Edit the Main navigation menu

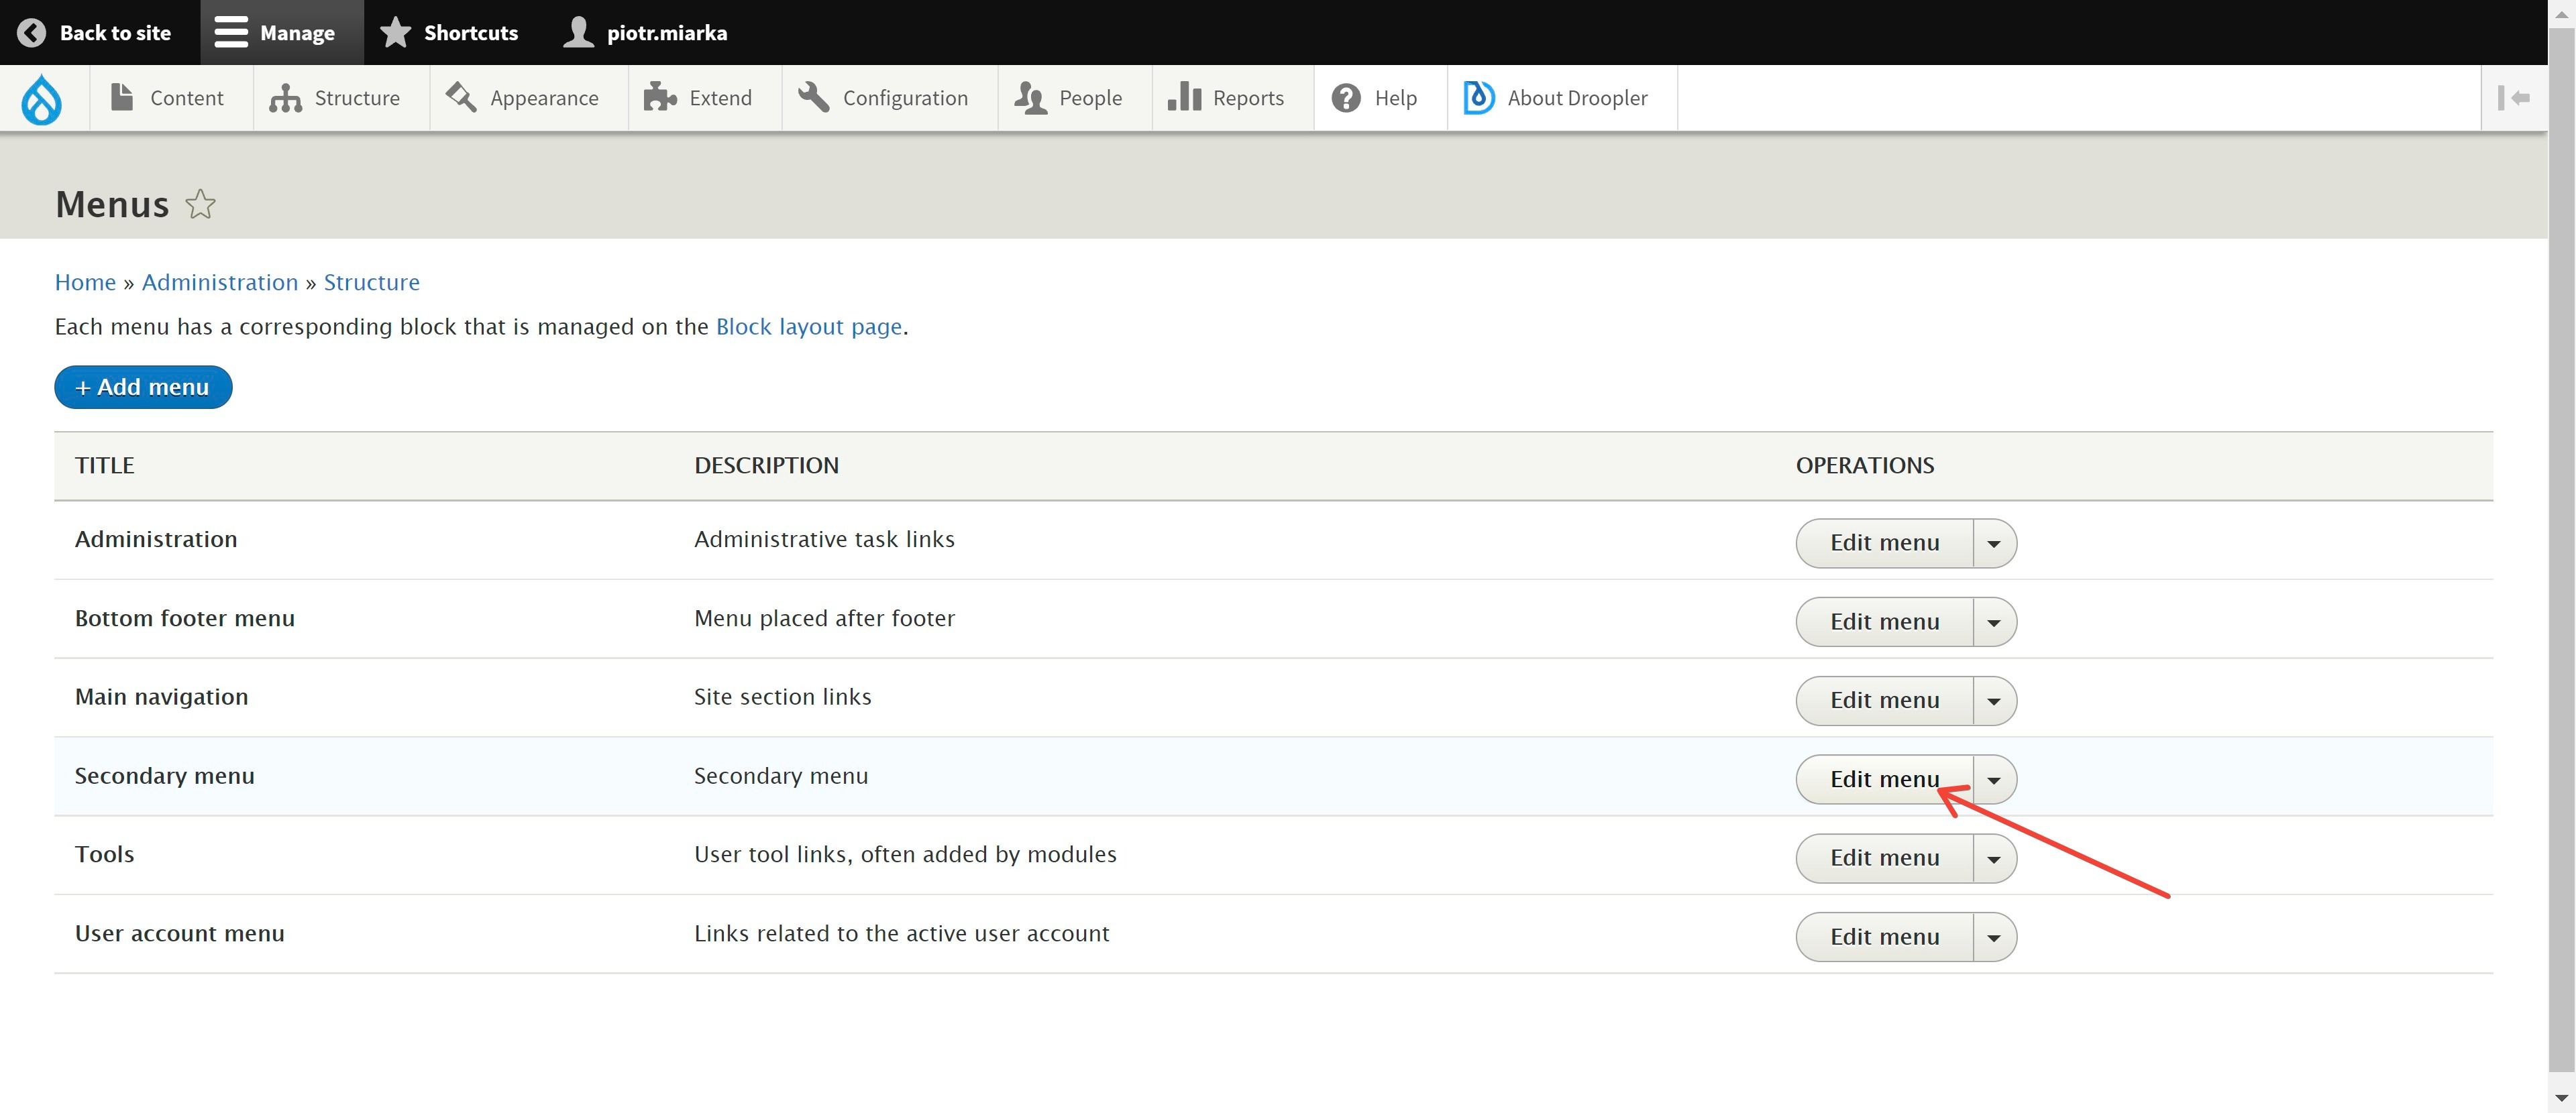coord(1886,699)
